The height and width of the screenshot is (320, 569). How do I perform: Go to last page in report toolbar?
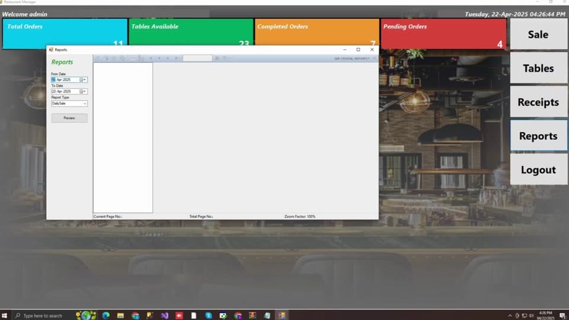tap(177, 58)
